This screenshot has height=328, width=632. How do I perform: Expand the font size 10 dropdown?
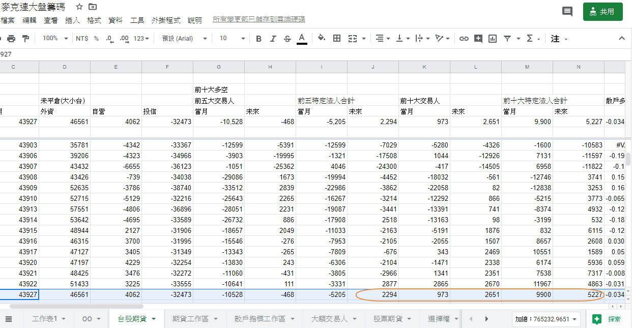click(x=232, y=39)
